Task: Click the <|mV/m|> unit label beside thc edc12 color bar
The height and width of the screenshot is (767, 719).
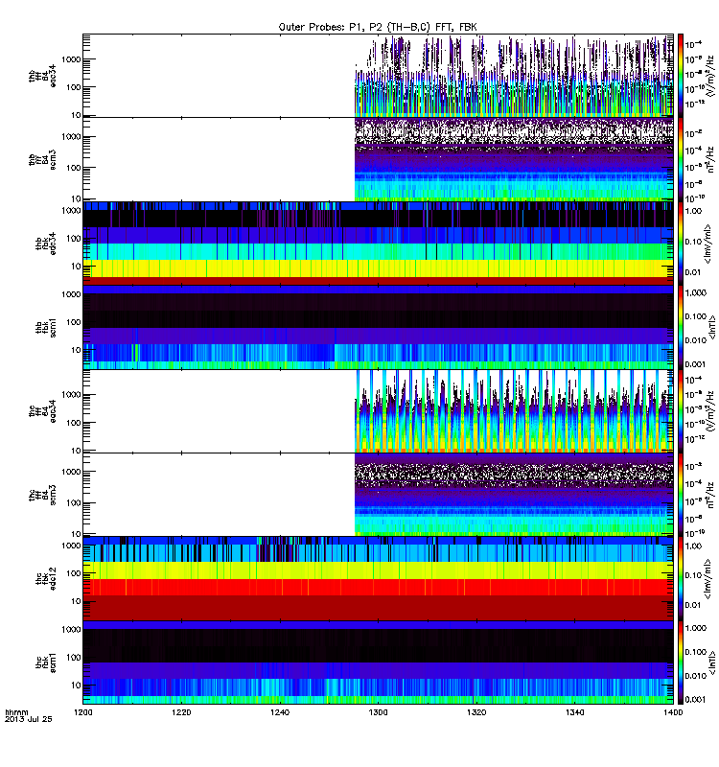Action: (x=707, y=580)
